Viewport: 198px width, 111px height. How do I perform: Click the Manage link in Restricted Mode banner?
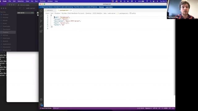(x=101, y=7)
